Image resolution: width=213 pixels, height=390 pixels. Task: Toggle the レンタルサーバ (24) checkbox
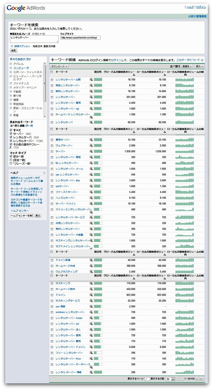tap(11, 137)
